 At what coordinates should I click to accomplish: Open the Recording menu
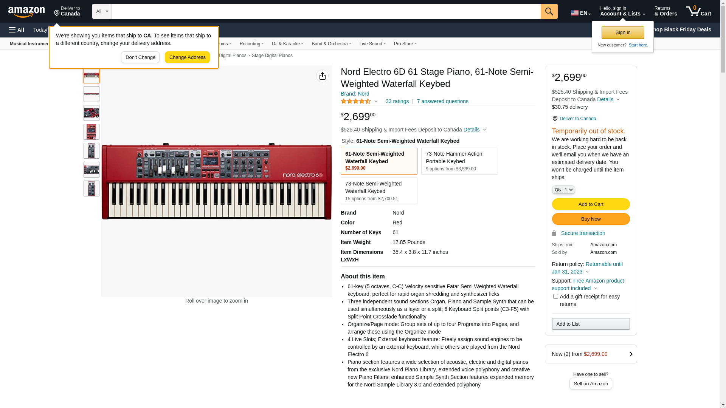[251, 44]
